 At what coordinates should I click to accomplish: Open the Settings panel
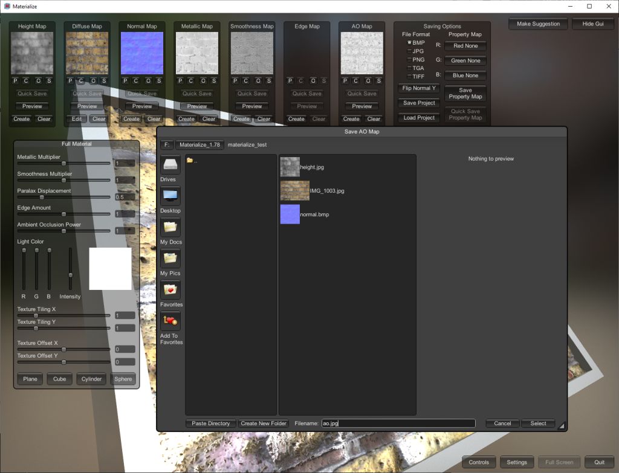[x=517, y=462]
